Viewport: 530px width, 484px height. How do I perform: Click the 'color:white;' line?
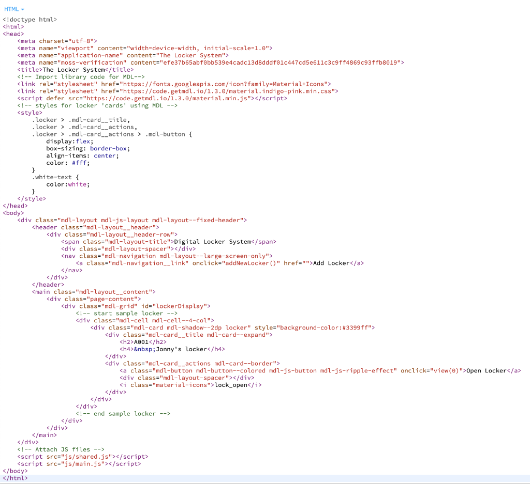click(x=68, y=184)
